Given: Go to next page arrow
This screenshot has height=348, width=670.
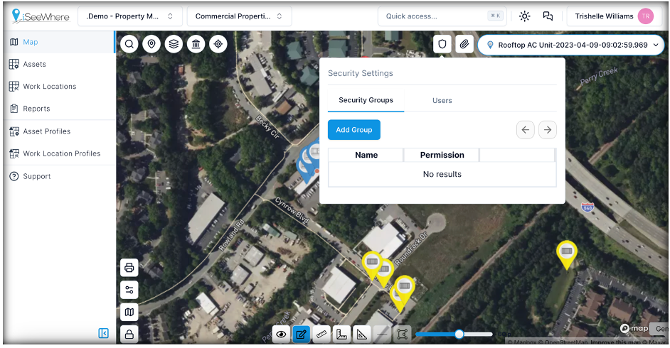Looking at the screenshot, I should pyautogui.click(x=548, y=130).
